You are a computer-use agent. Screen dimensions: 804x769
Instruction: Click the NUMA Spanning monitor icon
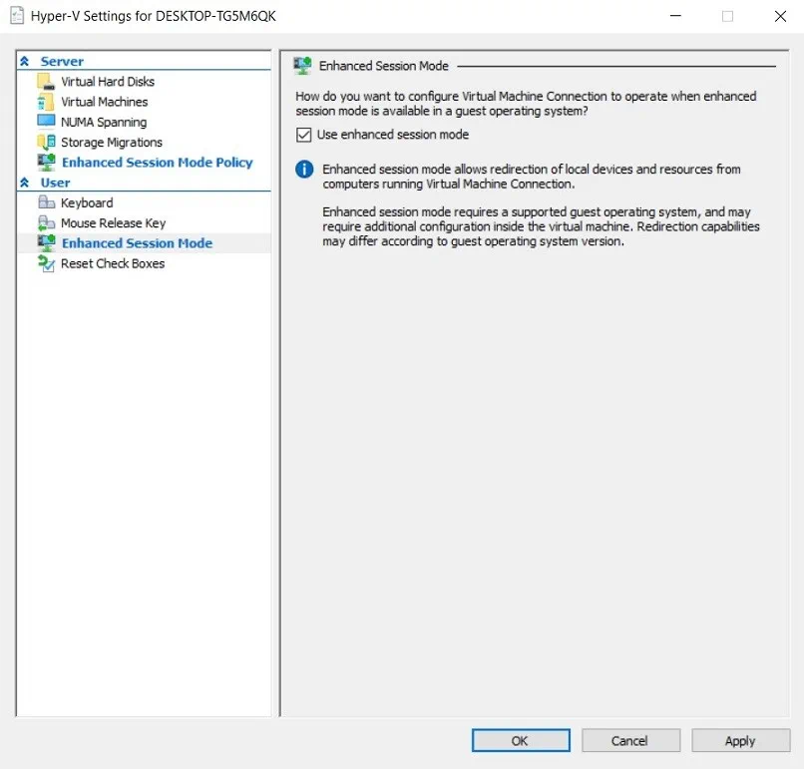[46, 122]
